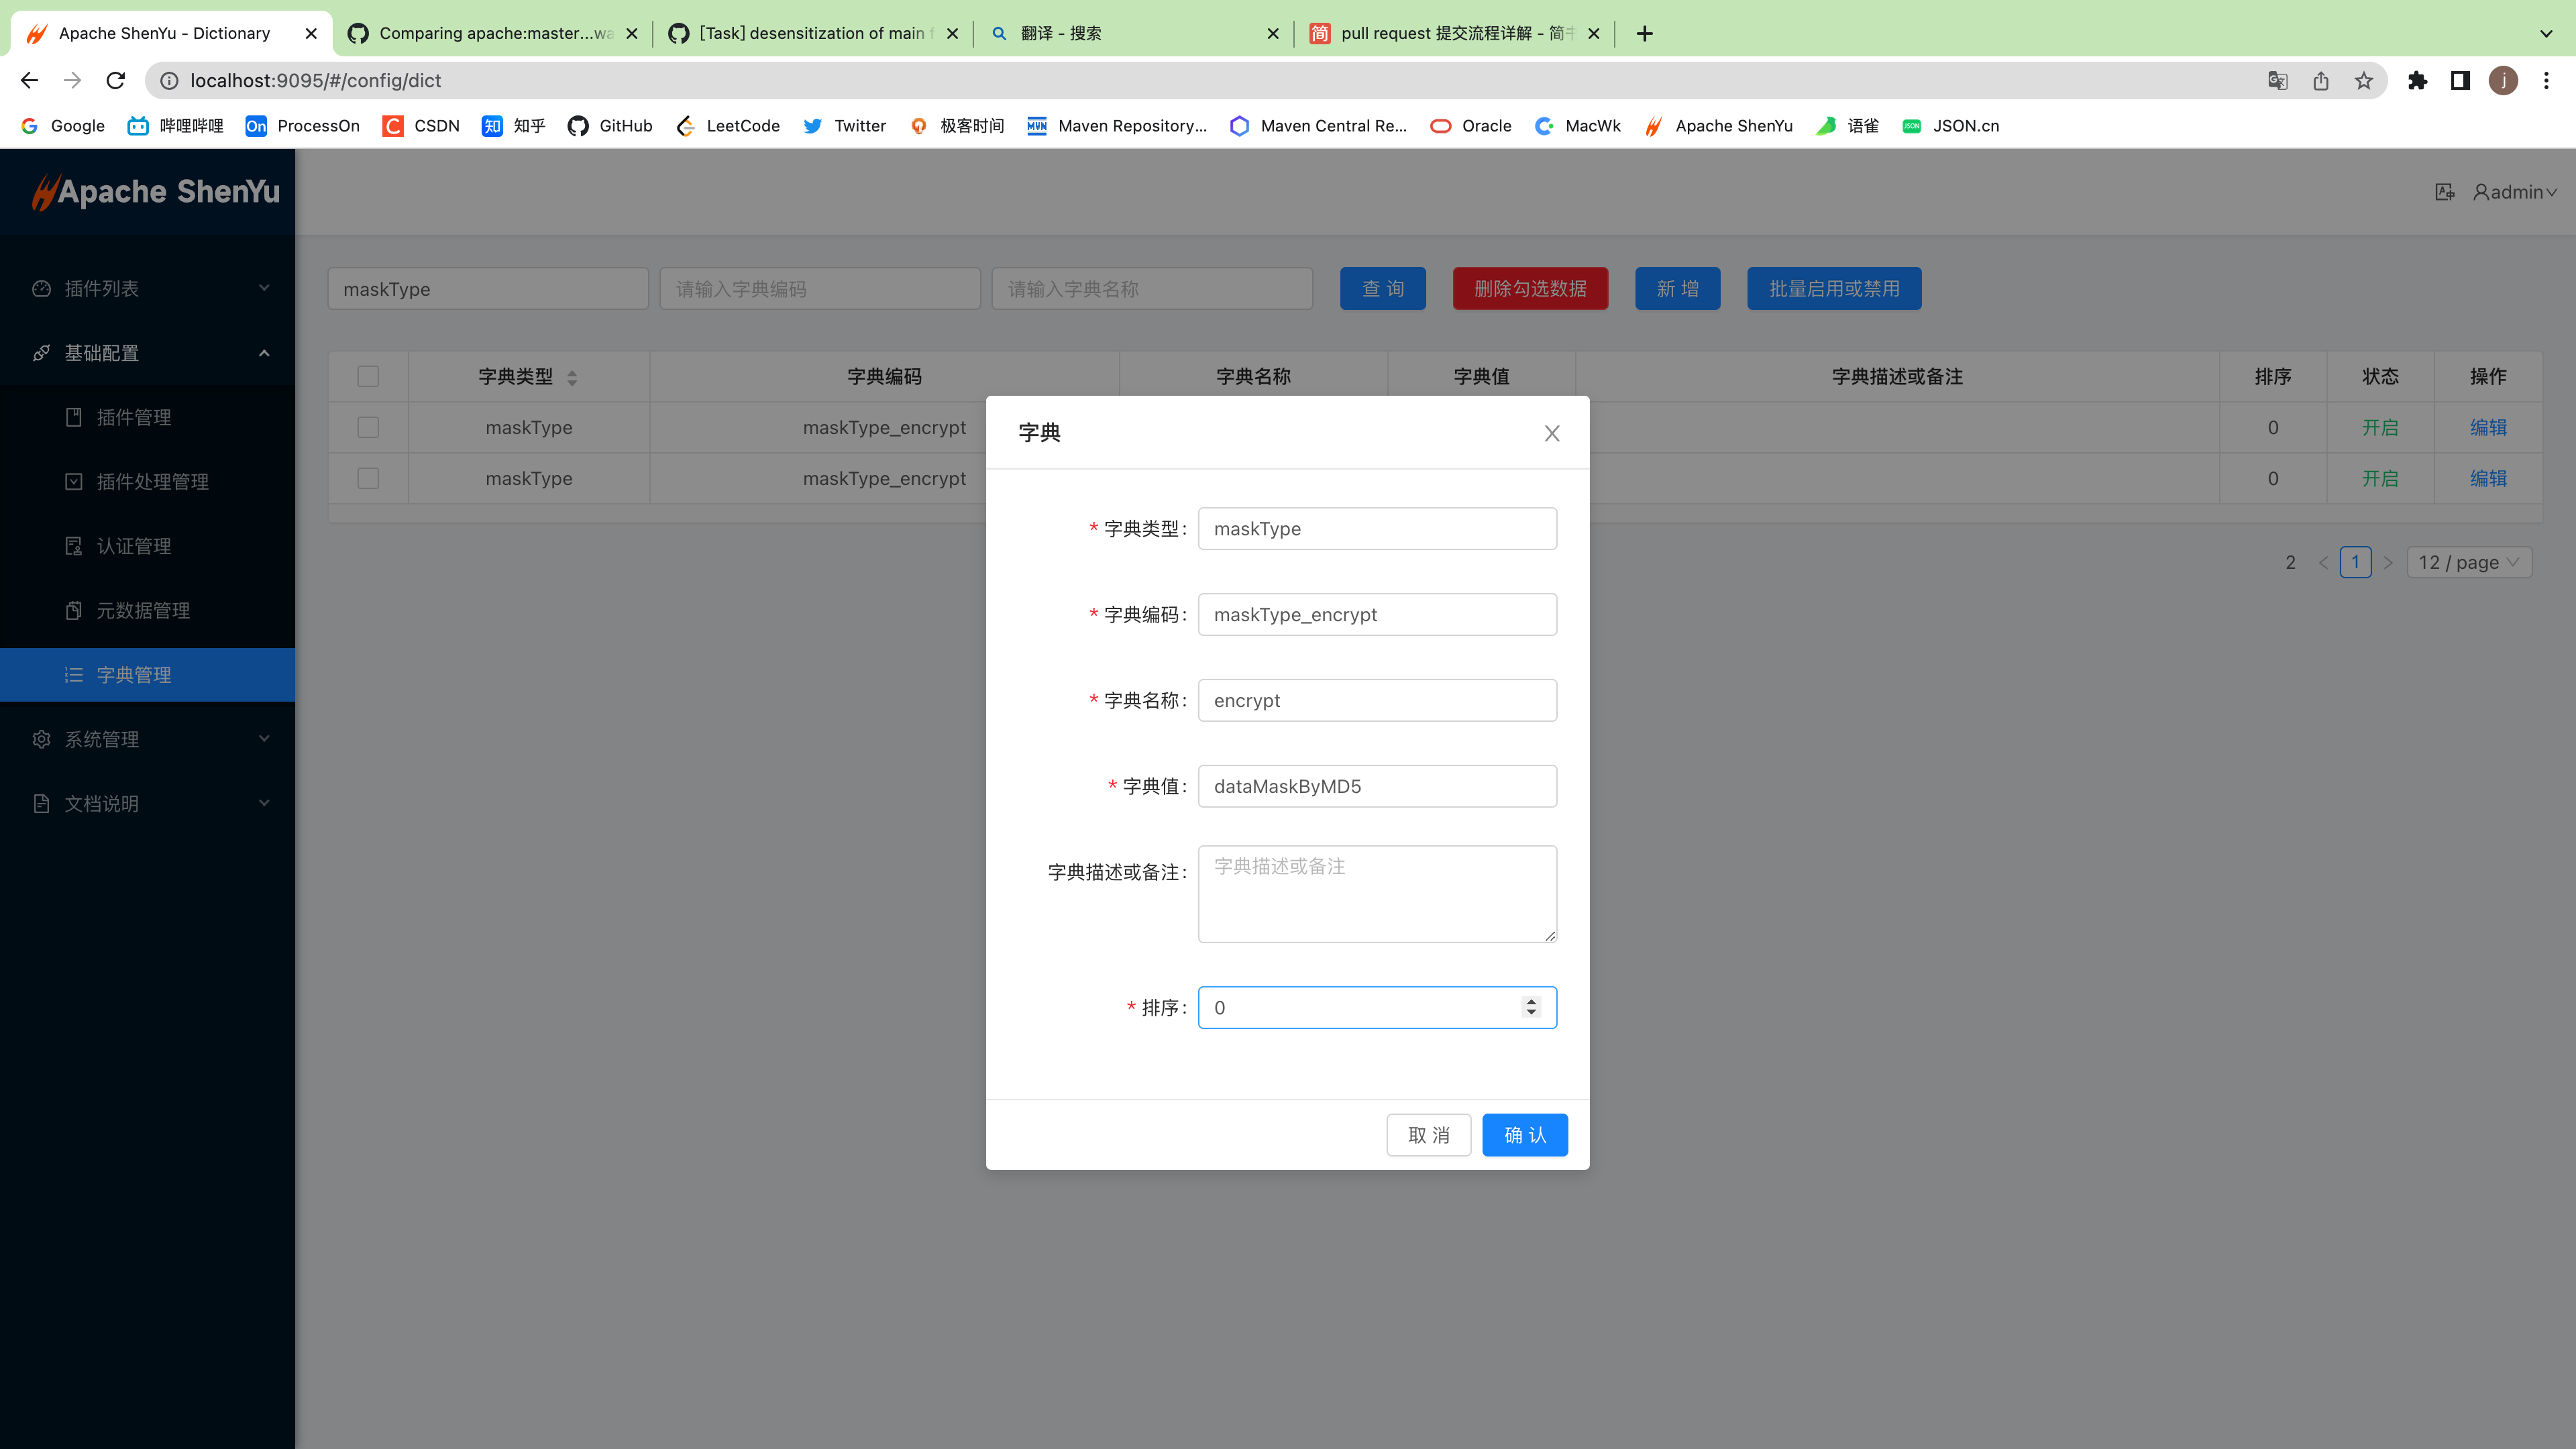The image size is (2576, 1449).
Task: Click the browser reload page icon
Action: point(116,80)
